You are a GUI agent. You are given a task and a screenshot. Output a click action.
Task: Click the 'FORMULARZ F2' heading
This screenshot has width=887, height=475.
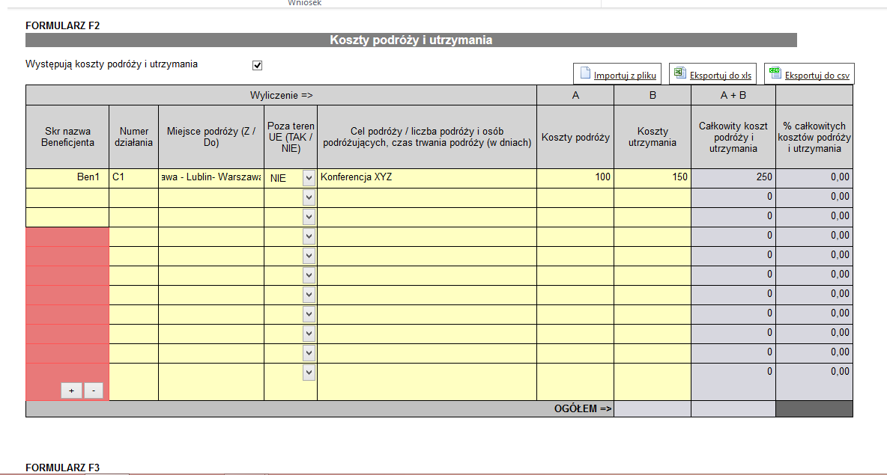click(x=63, y=26)
